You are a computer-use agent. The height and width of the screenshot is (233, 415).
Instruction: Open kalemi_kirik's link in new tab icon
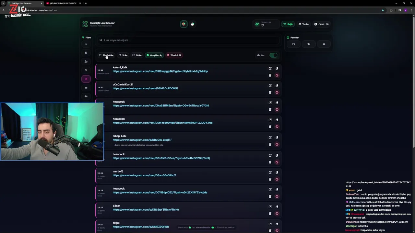(x=270, y=69)
